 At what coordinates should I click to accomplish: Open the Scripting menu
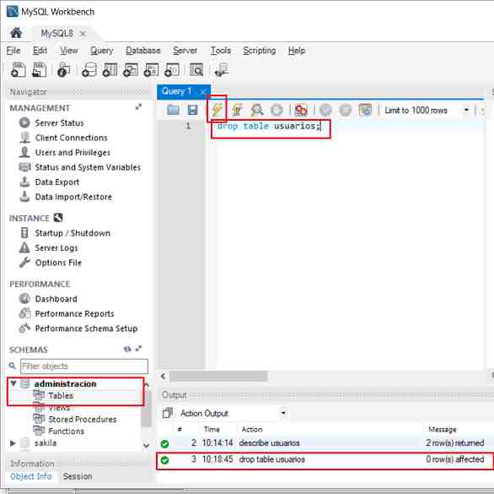pyautogui.click(x=260, y=51)
